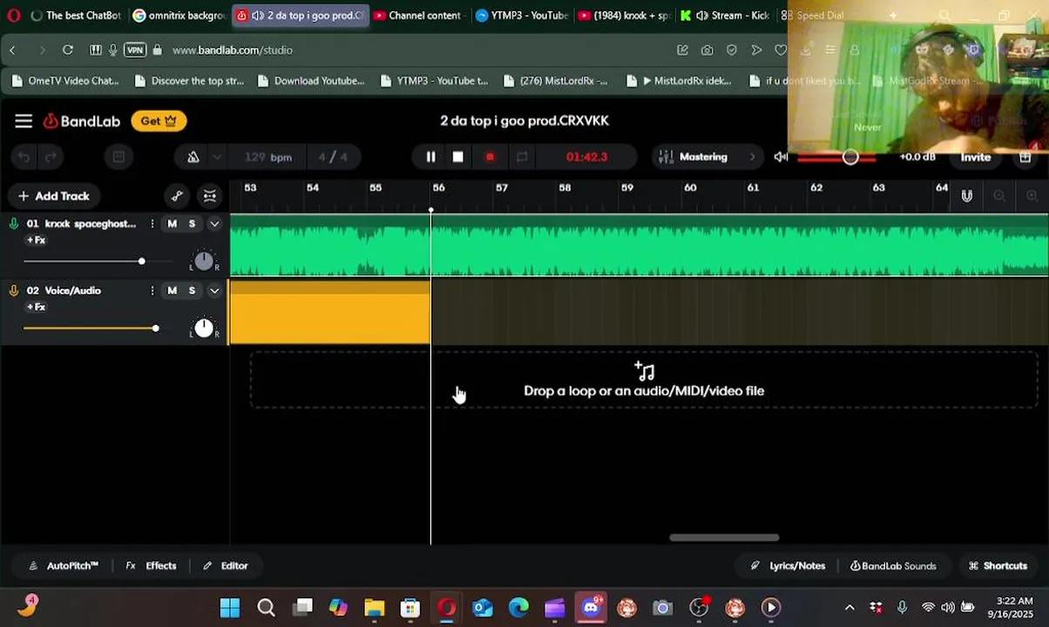Click bar 60 on the timeline ruler
The height and width of the screenshot is (627, 1049).
690,187
